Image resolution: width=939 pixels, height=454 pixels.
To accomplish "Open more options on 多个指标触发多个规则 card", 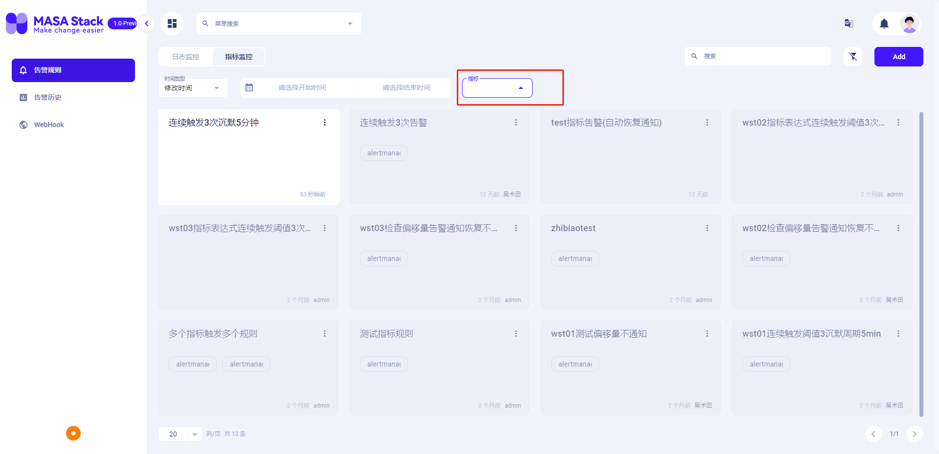I will pos(325,334).
